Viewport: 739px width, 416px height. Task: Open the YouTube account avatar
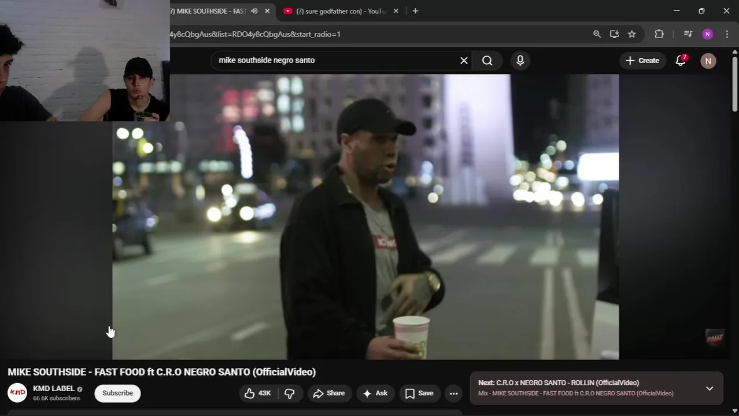[x=708, y=61]
